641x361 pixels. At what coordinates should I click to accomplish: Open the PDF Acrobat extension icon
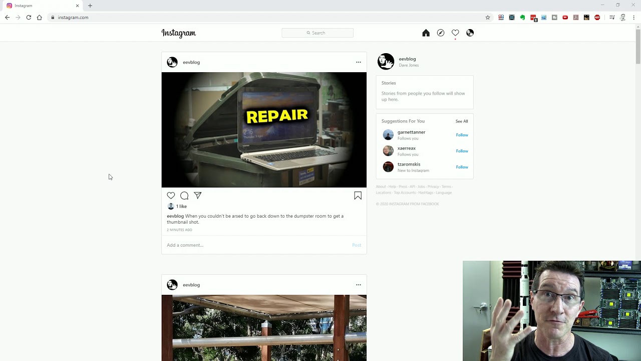576,17
